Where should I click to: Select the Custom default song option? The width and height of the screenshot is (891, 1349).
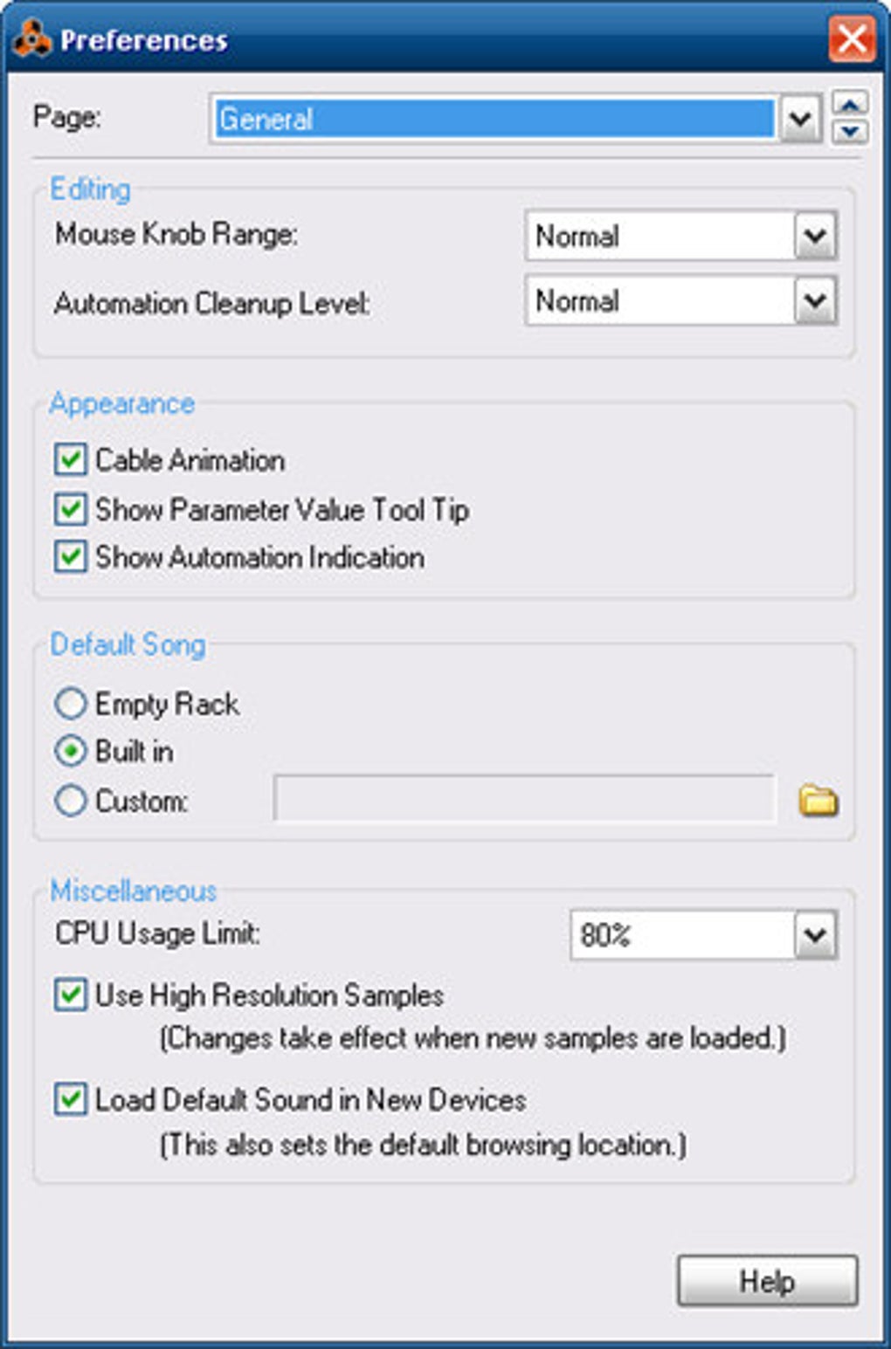[71, 801]
